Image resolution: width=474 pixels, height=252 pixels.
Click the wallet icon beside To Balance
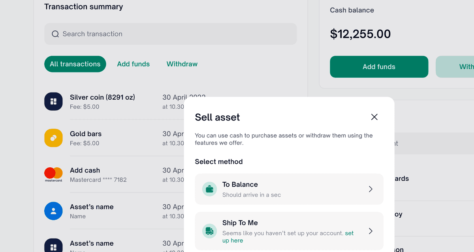point(209,189)
